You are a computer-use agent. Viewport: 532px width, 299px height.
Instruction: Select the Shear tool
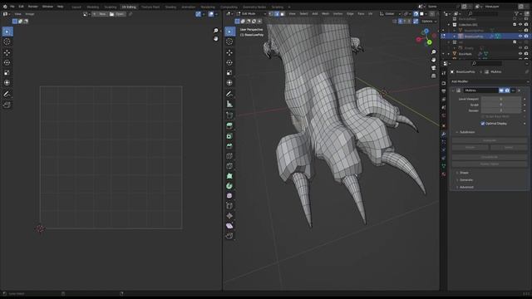click(229, 226)
